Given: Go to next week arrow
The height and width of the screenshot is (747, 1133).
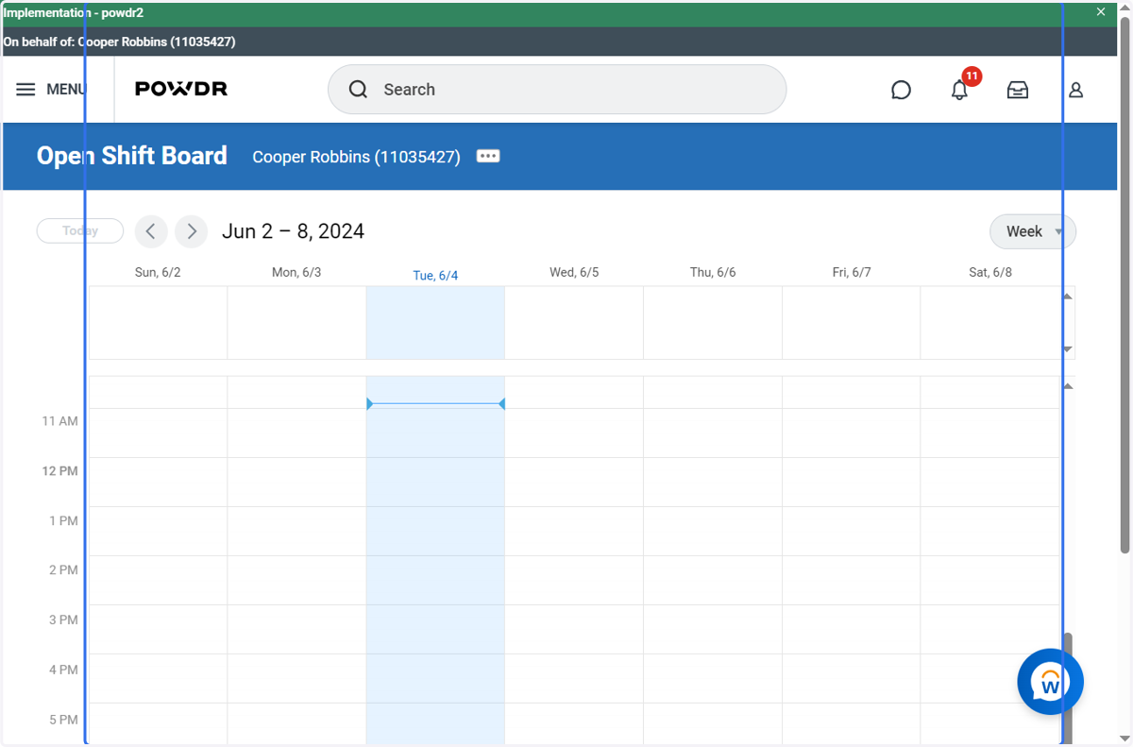Looking at the screenshot, I should click(192, 231).
